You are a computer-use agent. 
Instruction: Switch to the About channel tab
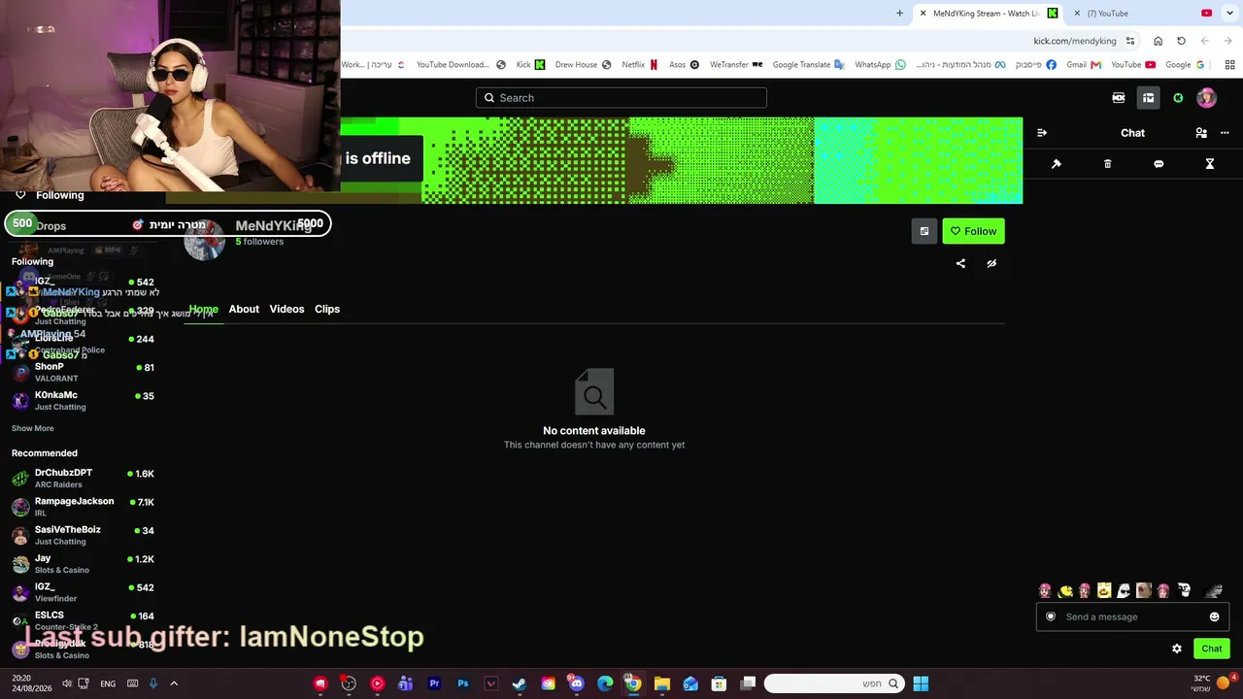244,309
